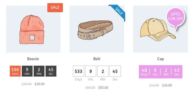Click the Cap sale price $16.00
The width and height of the screenshot is (194, 95).
(167, 85)
